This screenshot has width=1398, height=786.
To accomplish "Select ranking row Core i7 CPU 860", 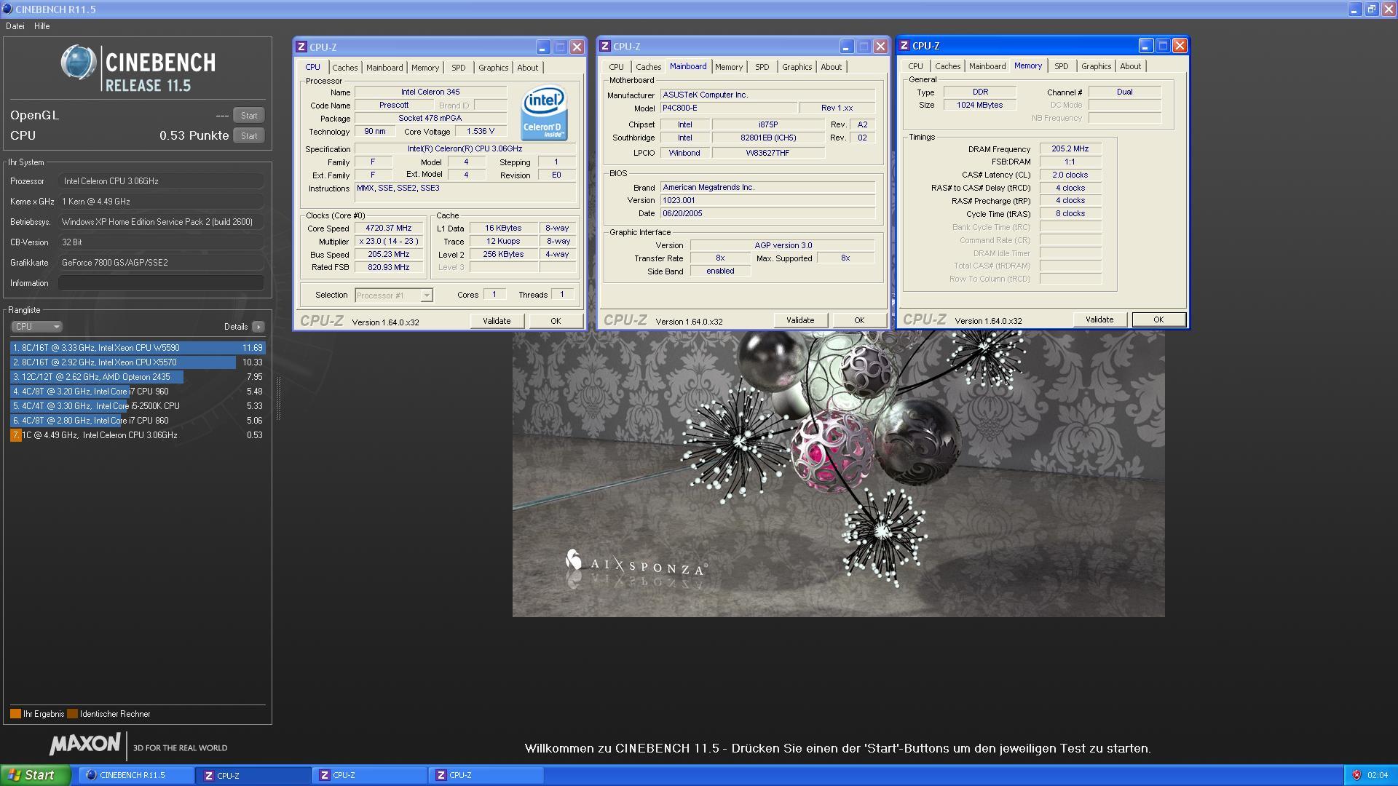I will click(x=138, y=421).
